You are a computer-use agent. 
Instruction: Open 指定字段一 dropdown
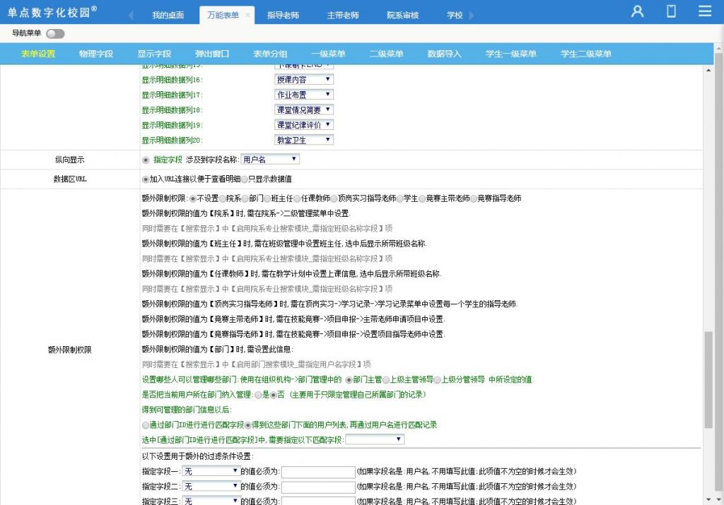point(211,471)
